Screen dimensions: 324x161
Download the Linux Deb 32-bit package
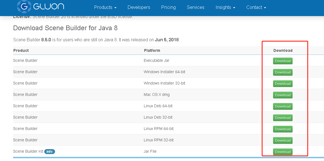coord(283,118)
